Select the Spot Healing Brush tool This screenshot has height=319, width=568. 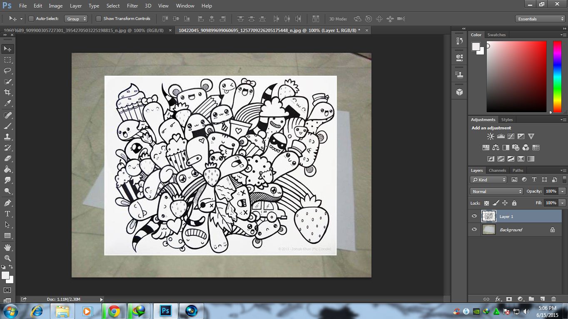coord(7,115)
